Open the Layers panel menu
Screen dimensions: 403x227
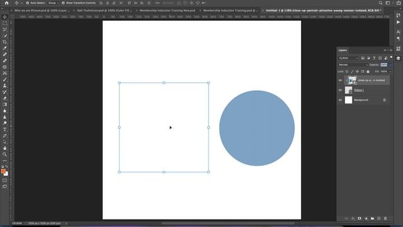pyautogui.click(x=391, y=50)
